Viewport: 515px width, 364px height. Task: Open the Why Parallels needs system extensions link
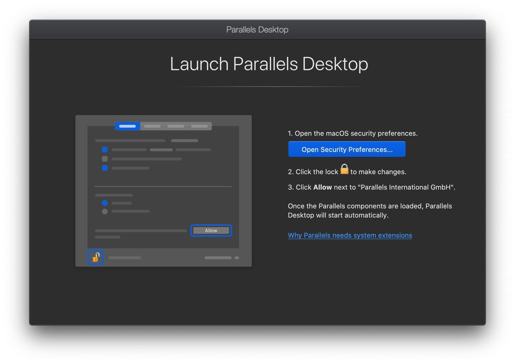coord(350,235)
